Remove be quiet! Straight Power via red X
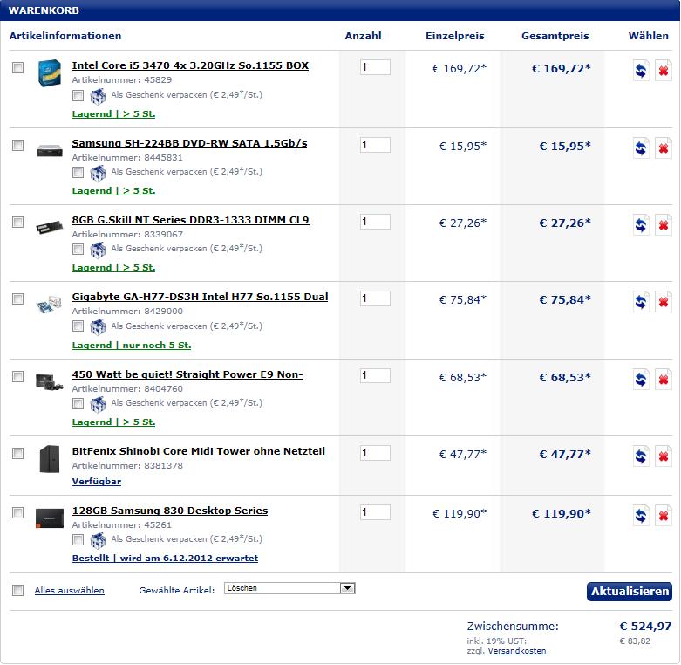 point(664,379)
